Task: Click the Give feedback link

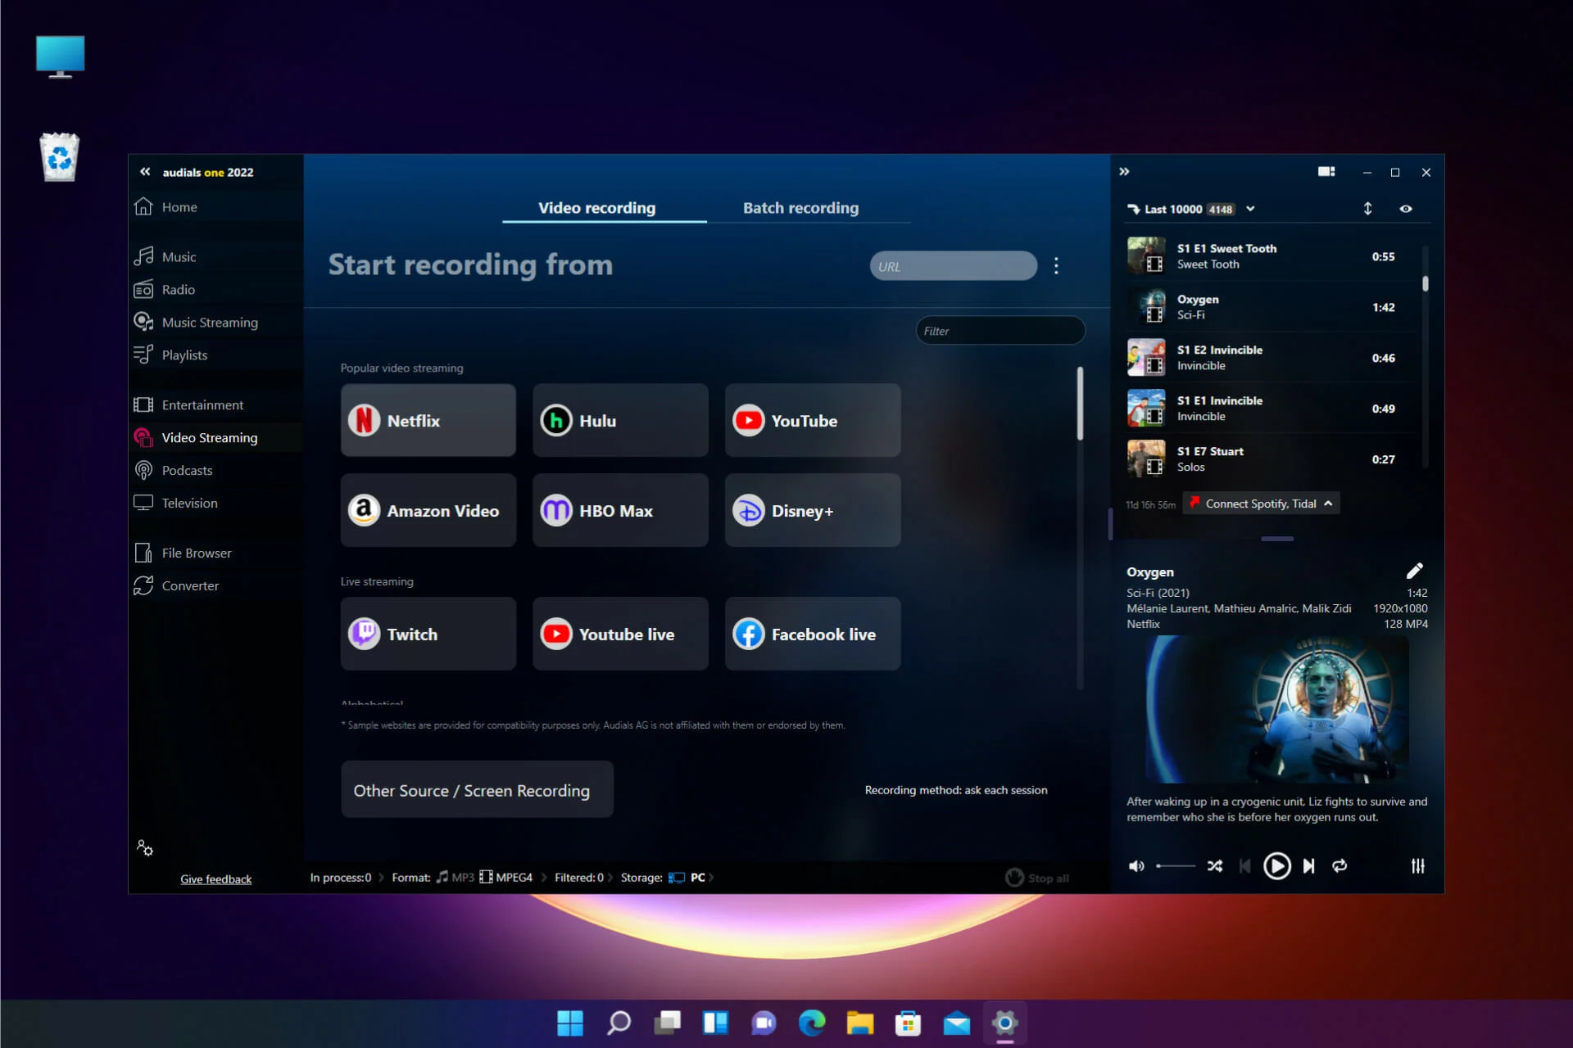Action: [x=215, y=879]
